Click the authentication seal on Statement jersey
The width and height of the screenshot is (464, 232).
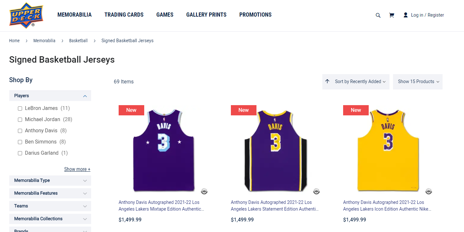[316, 191]
